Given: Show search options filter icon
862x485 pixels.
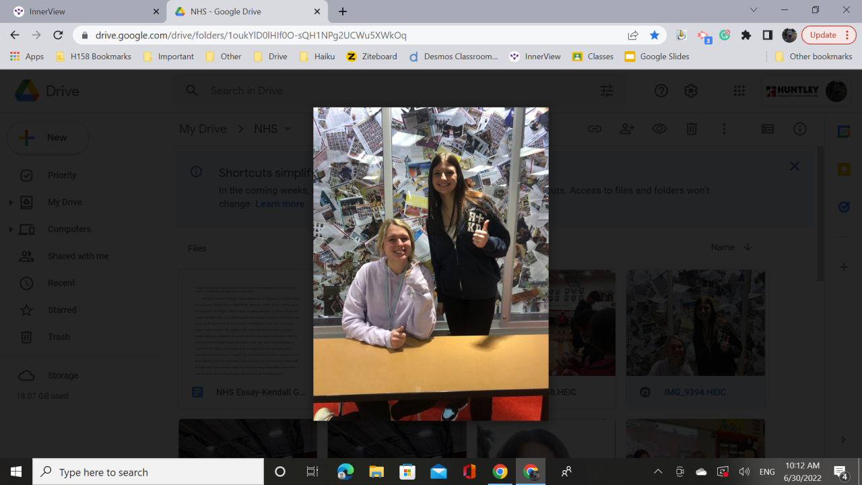Looking at the screenshot, I should [x=607, y=90].
